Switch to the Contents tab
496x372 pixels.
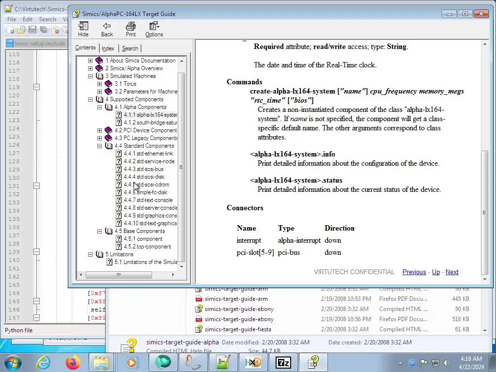tap(85, 48)
